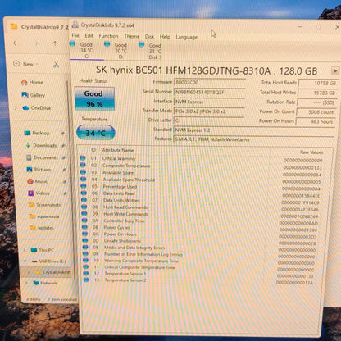Click the Critical Warning status orb
Viewport: 341px width, 341px height.
[x=83, y=158]
